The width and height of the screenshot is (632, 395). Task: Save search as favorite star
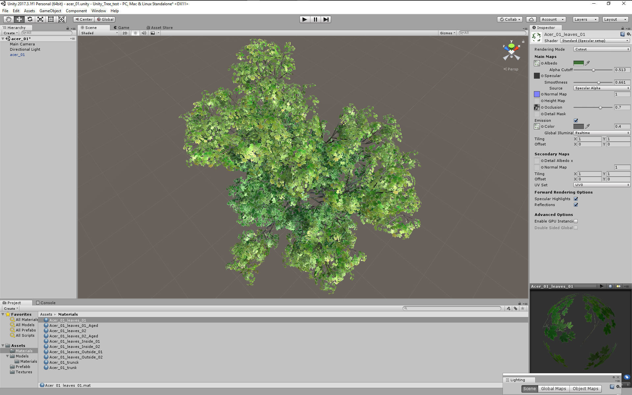523,308
